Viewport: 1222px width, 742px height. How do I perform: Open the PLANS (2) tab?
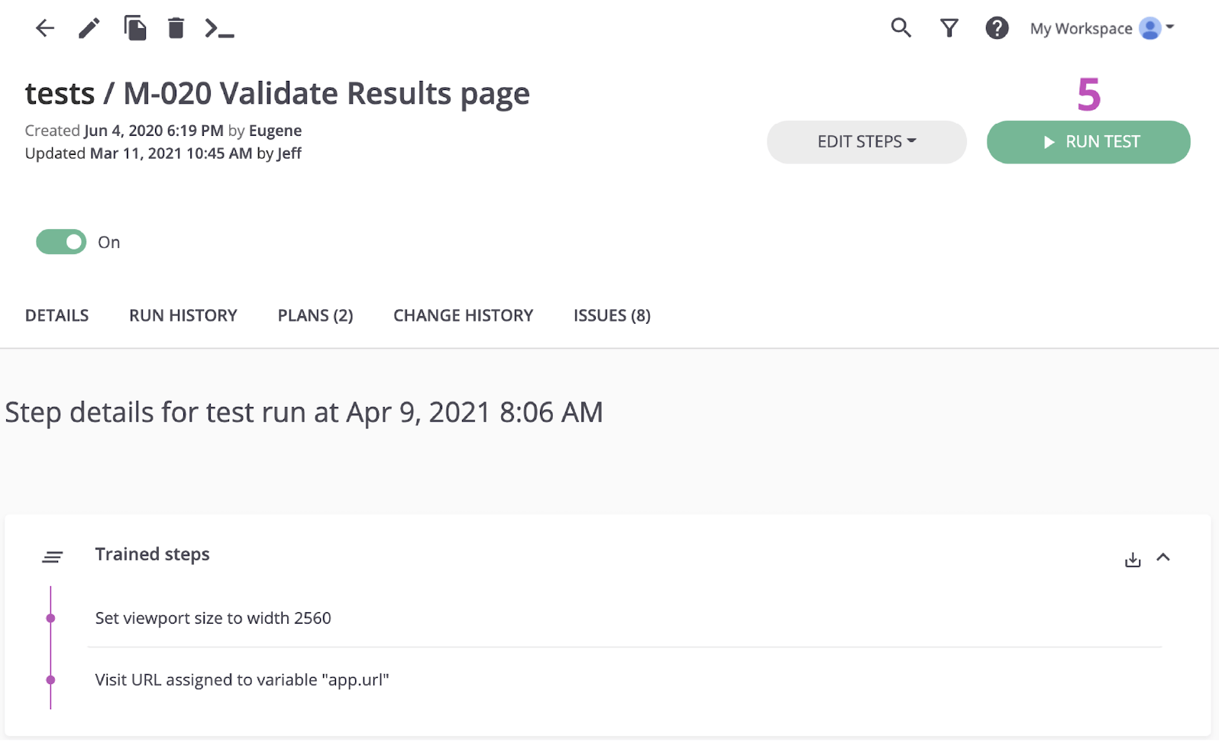pyautogui.click(x=315, y=315)
